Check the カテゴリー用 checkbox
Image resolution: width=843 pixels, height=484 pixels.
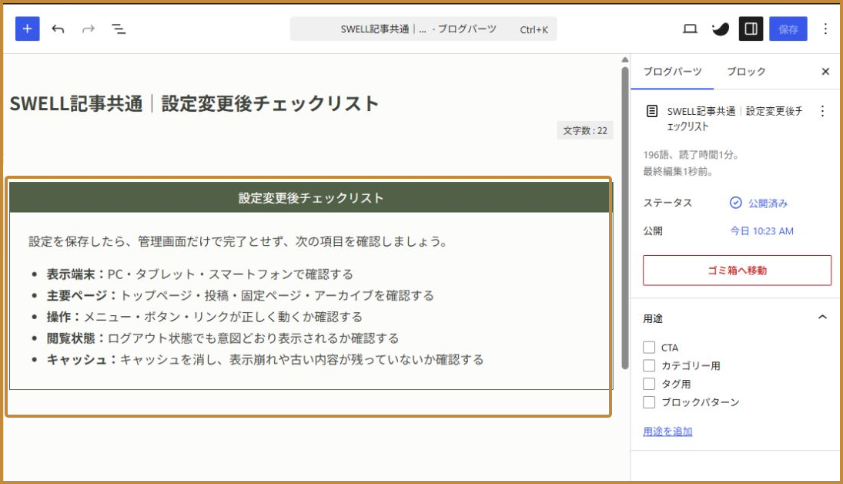click(x=649, y=365)
